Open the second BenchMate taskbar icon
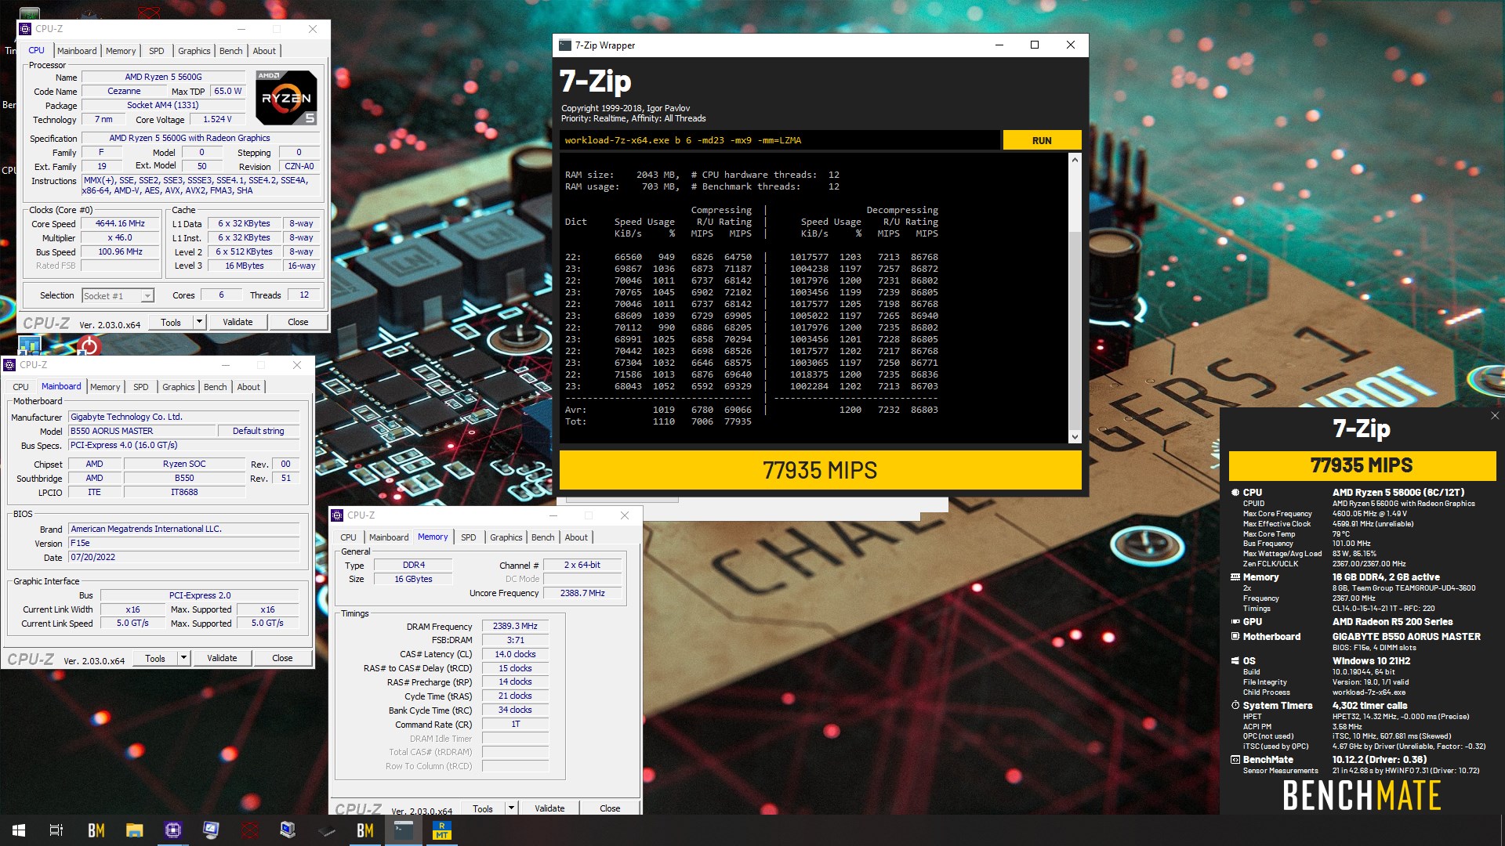The width and height of the screenshot is (1505, 846). point(364,830)
